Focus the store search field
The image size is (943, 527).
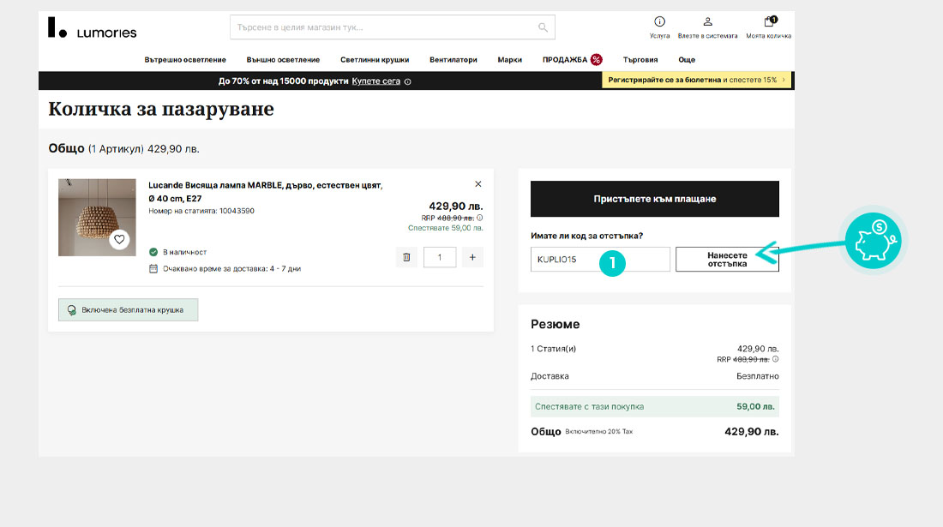point(392,27)
